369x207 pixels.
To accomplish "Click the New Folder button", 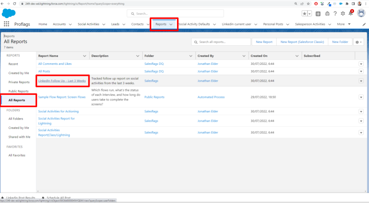I will [340, 42].
